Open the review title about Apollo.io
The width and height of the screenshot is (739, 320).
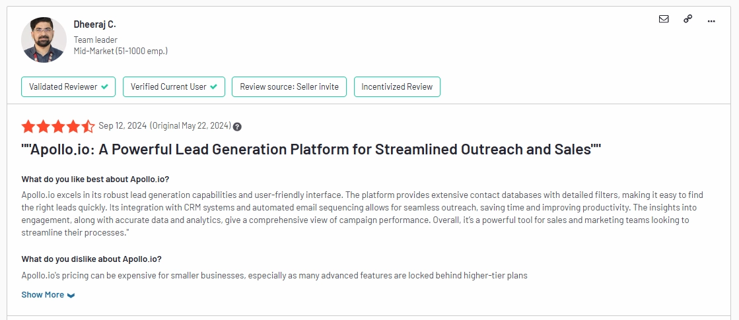[311, 149]
